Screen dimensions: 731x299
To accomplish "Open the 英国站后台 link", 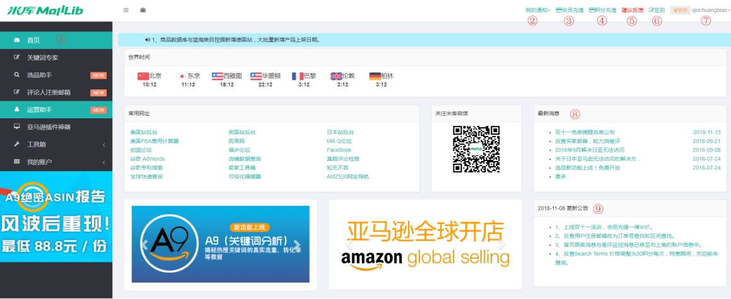I will point(242,133).
